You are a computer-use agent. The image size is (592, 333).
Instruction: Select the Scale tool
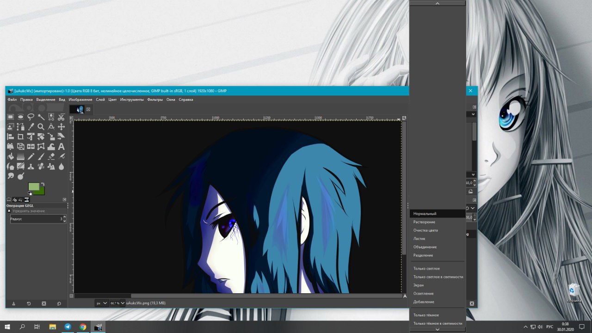51,136
